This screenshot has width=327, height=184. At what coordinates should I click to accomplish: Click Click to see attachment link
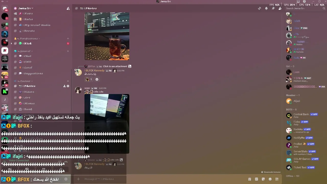click(115, 66)
